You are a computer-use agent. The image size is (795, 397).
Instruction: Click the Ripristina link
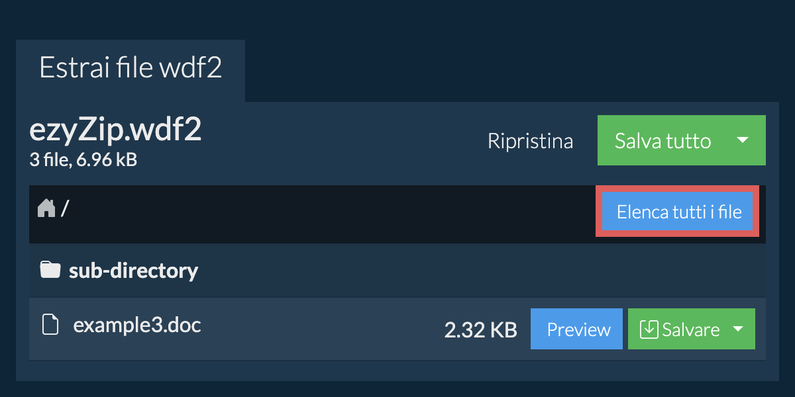click(530, 141)
